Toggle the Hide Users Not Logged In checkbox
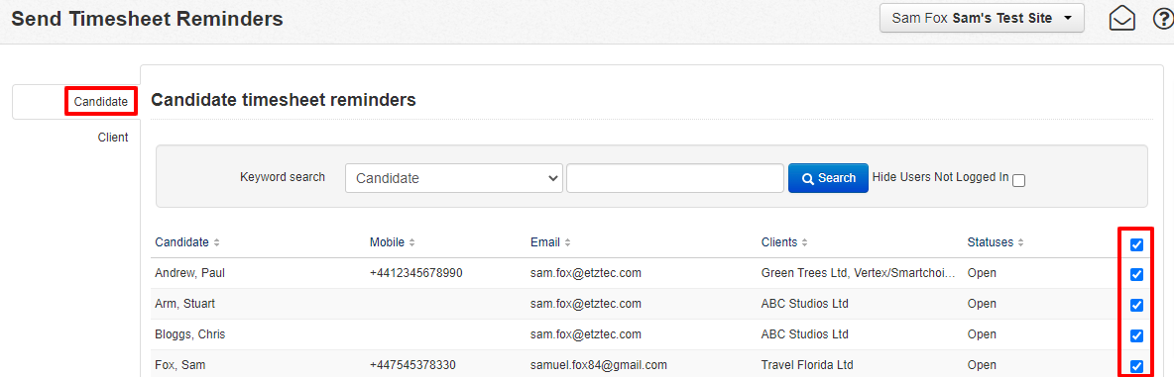This screenshot has height=377, width=1174. [1018, 181]
